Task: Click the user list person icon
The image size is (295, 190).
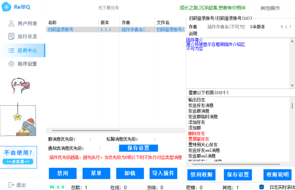Action: pyautogui.click(x=11, y=23)
